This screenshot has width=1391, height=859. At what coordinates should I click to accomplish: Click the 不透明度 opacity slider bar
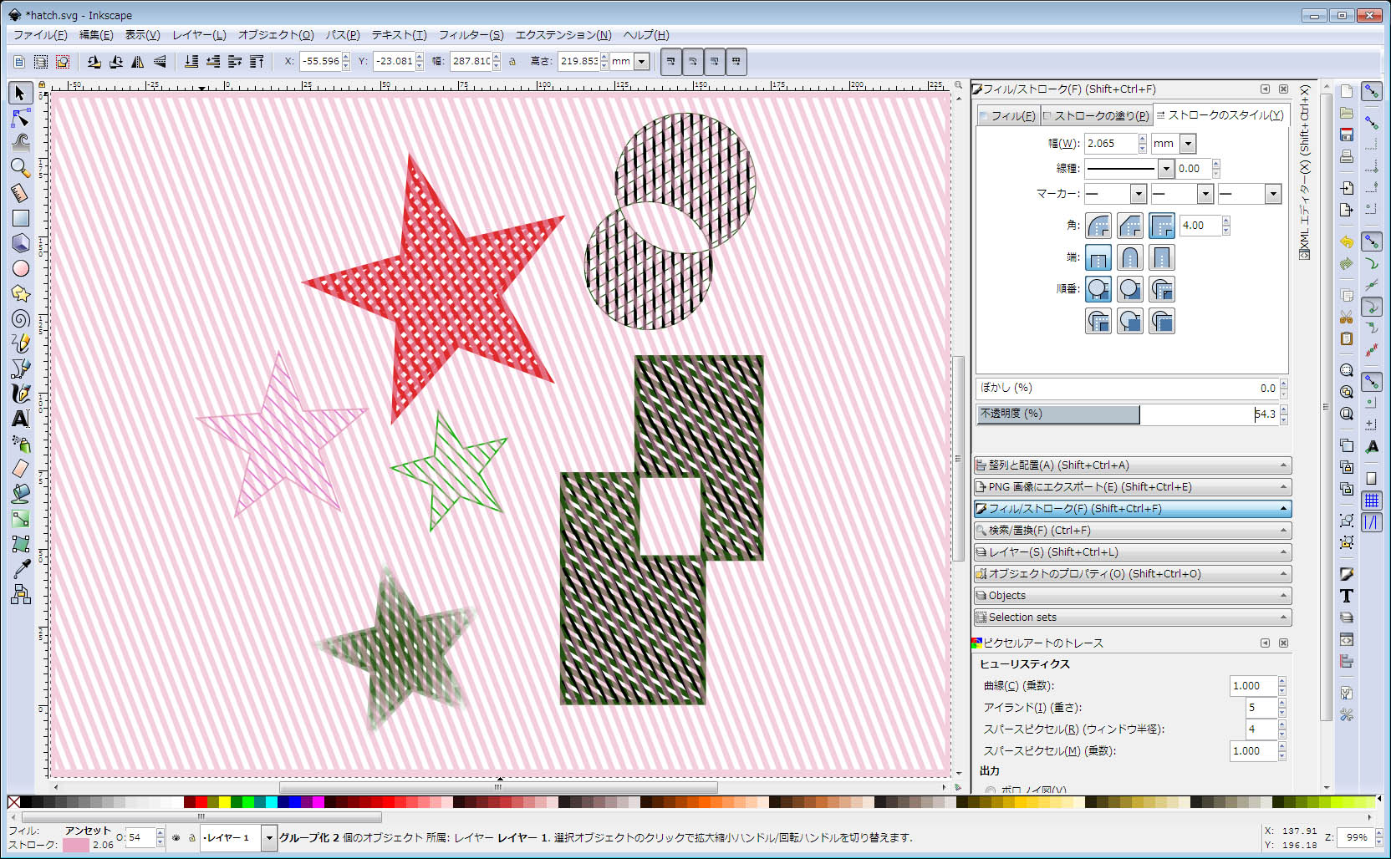[x=1128, y=414]
